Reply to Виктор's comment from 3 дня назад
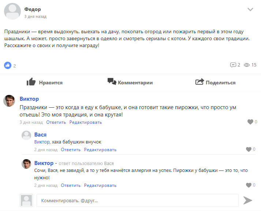This screenshot has height=211, width=261. pos(56,122)
